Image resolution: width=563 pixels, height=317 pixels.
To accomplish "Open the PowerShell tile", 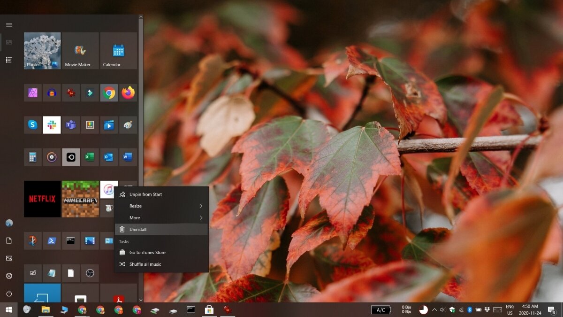I will pos(52,241).
